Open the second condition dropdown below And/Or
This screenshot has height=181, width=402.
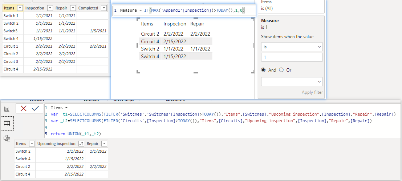click(292, 81)
